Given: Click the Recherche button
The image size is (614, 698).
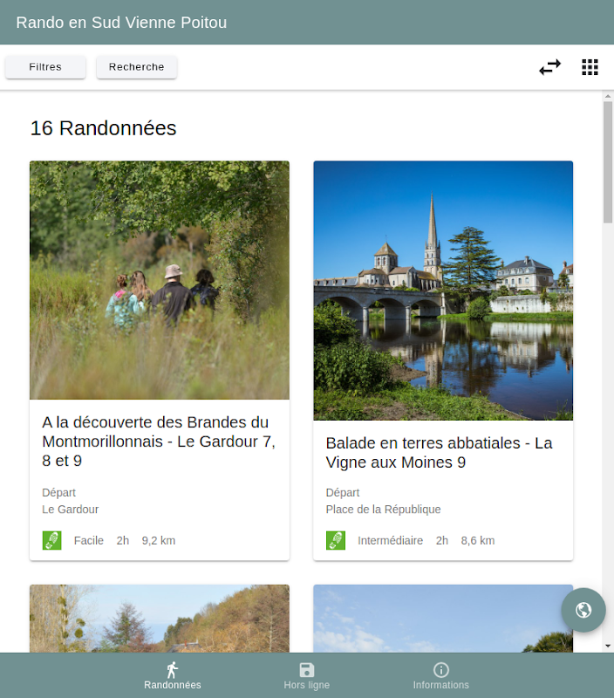Looking at the screenshot, I should [137, 67].
